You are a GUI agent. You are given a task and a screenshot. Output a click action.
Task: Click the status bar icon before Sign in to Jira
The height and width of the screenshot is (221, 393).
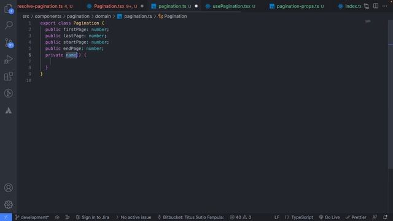(x=68, y=217)
